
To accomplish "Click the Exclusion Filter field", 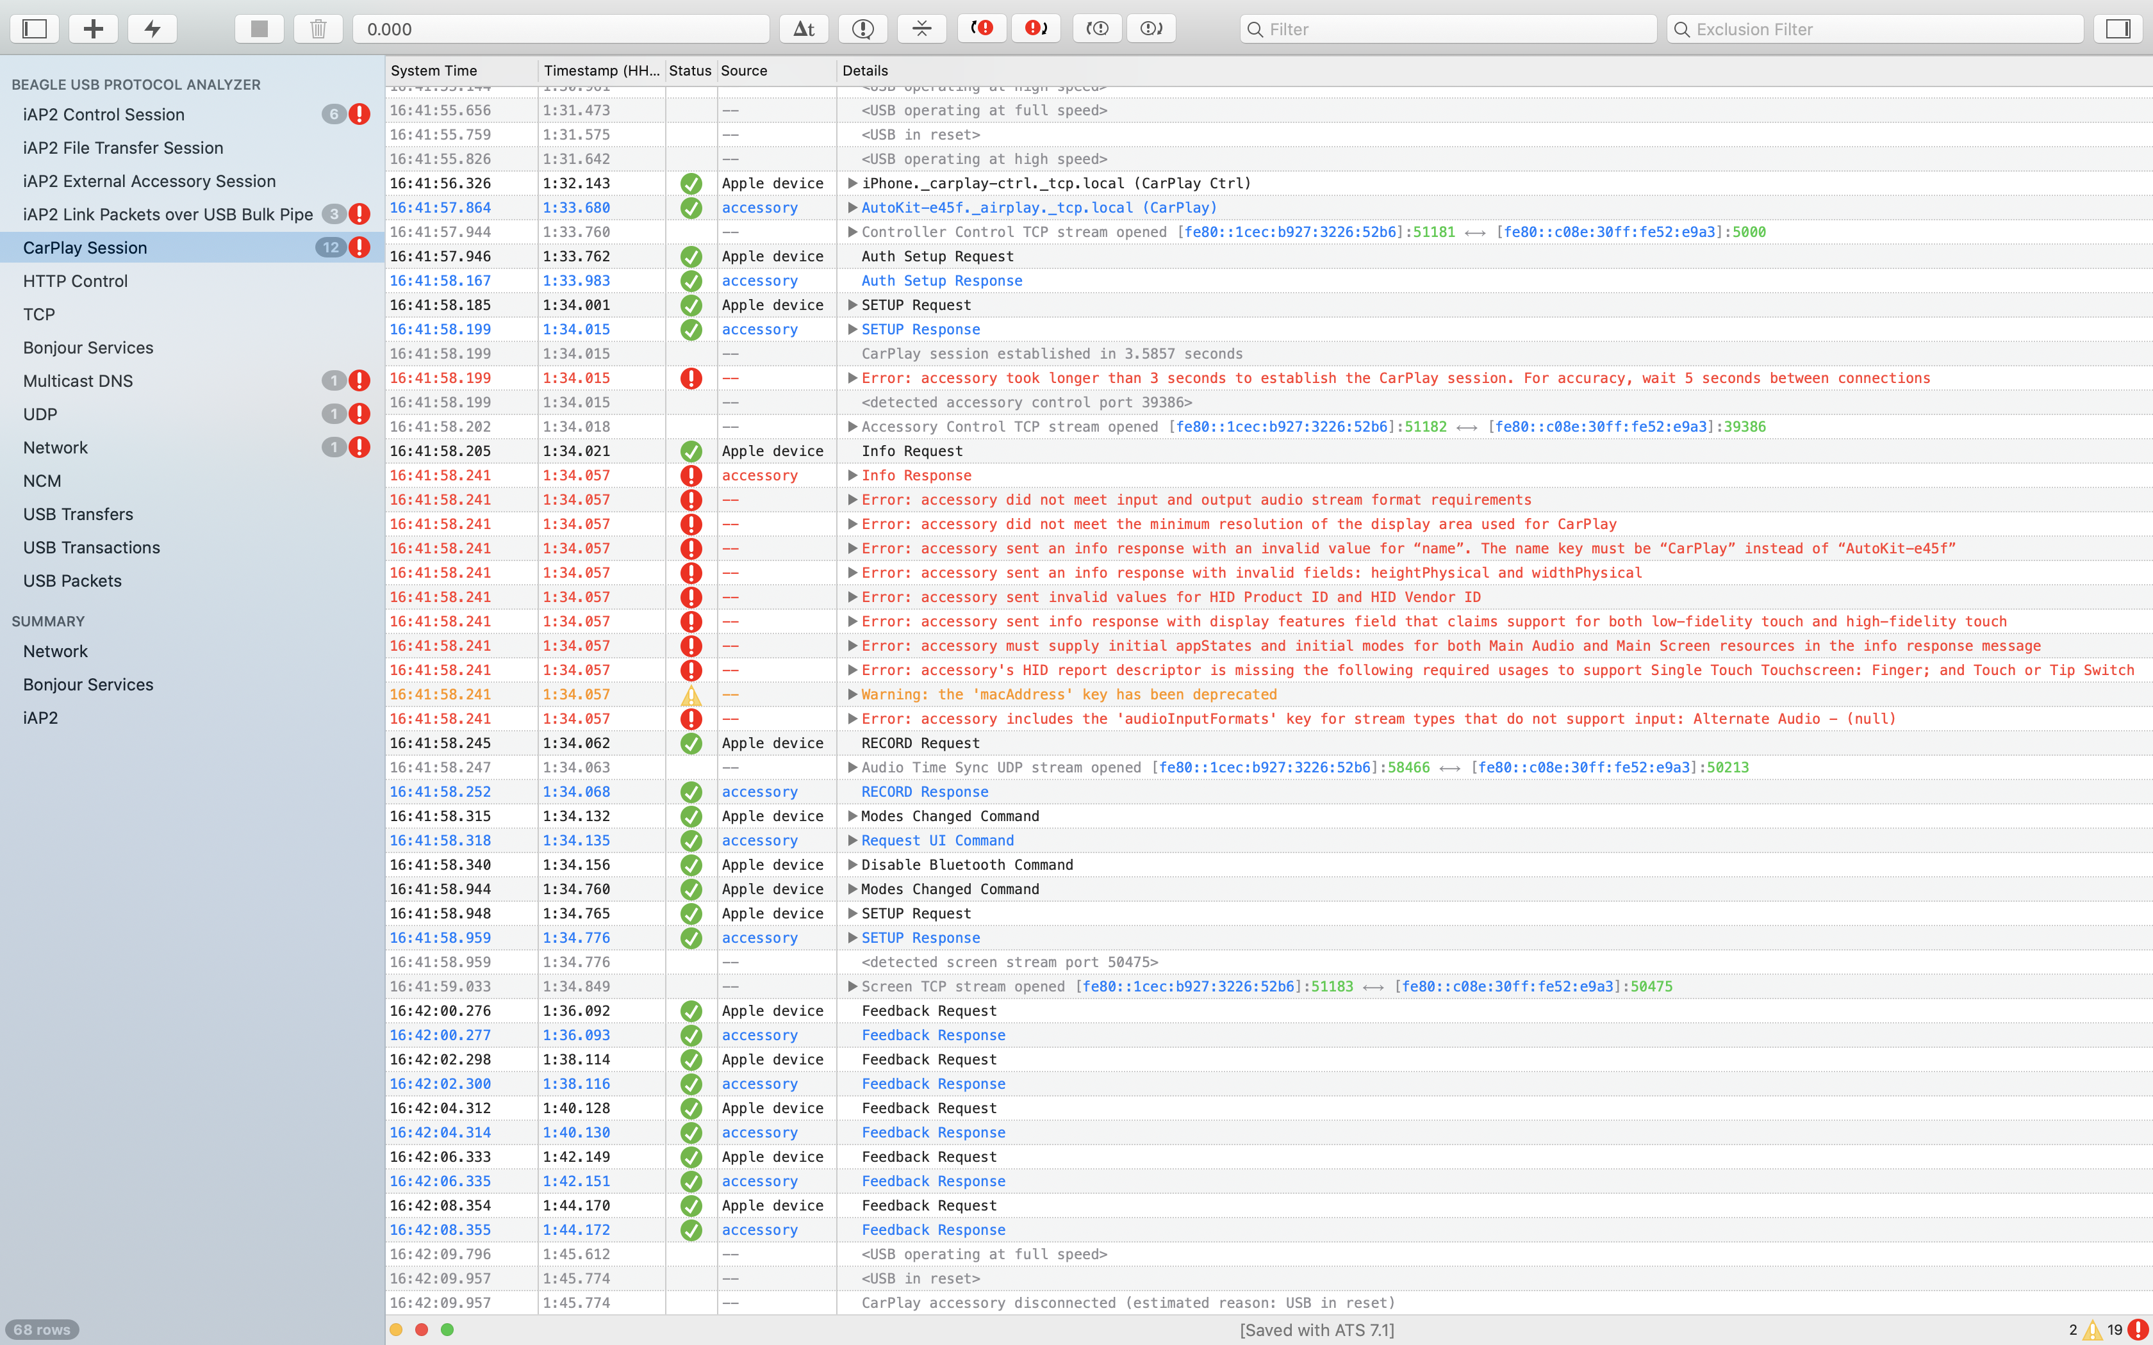I will pyautogui.click(x=1874, y=28).
